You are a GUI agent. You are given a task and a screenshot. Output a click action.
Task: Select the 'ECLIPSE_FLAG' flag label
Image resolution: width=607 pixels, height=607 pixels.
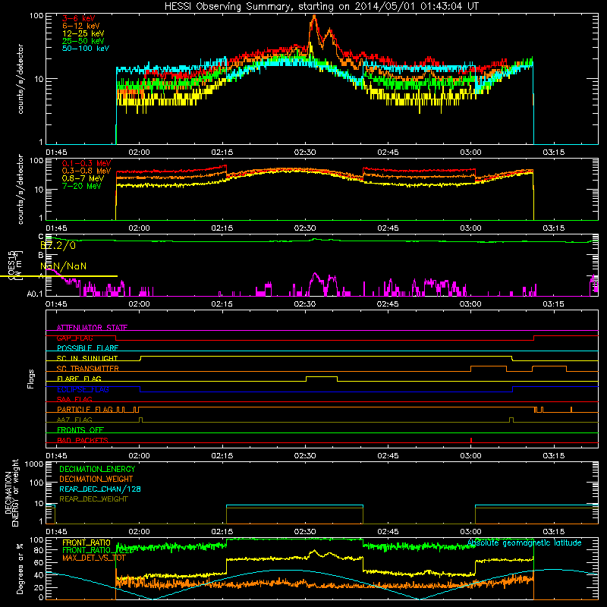coord(83,389)
